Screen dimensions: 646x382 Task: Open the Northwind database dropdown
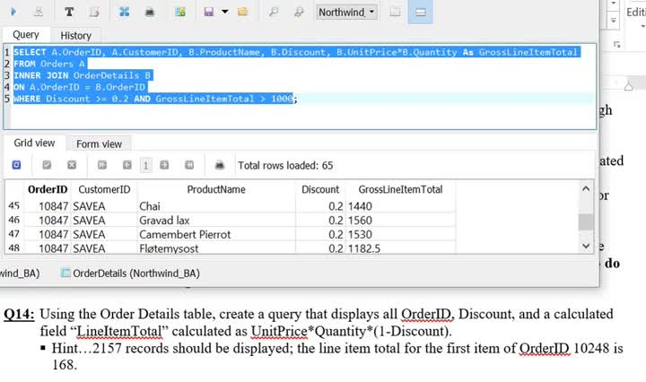pyautogui.click(x=347, y=13)
